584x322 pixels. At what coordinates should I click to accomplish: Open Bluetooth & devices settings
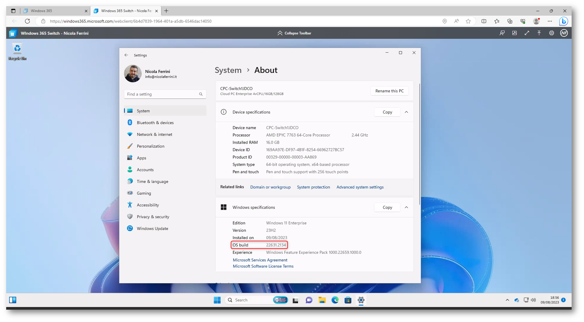pyautogui.click(x=165, y=123)
